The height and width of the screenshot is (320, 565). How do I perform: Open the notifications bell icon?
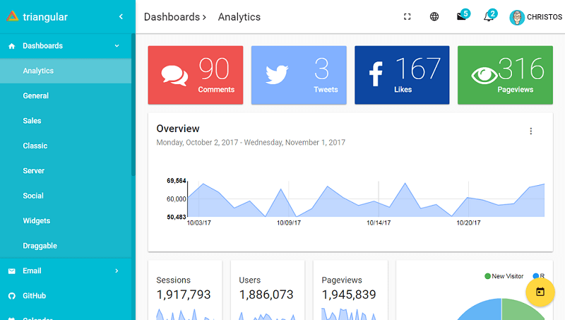(x=489, y=16)
